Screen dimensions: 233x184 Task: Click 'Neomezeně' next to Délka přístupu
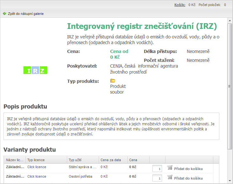pos(198,52)
